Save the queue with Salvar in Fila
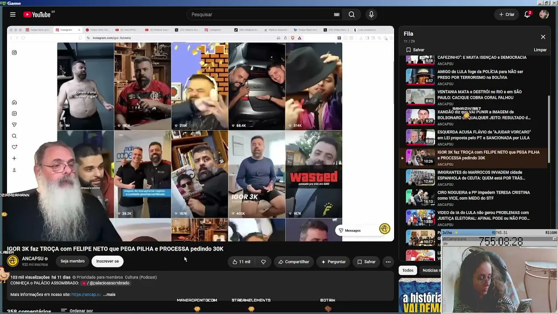This screenshot has height=314, width=558. (x=415, y=50)
